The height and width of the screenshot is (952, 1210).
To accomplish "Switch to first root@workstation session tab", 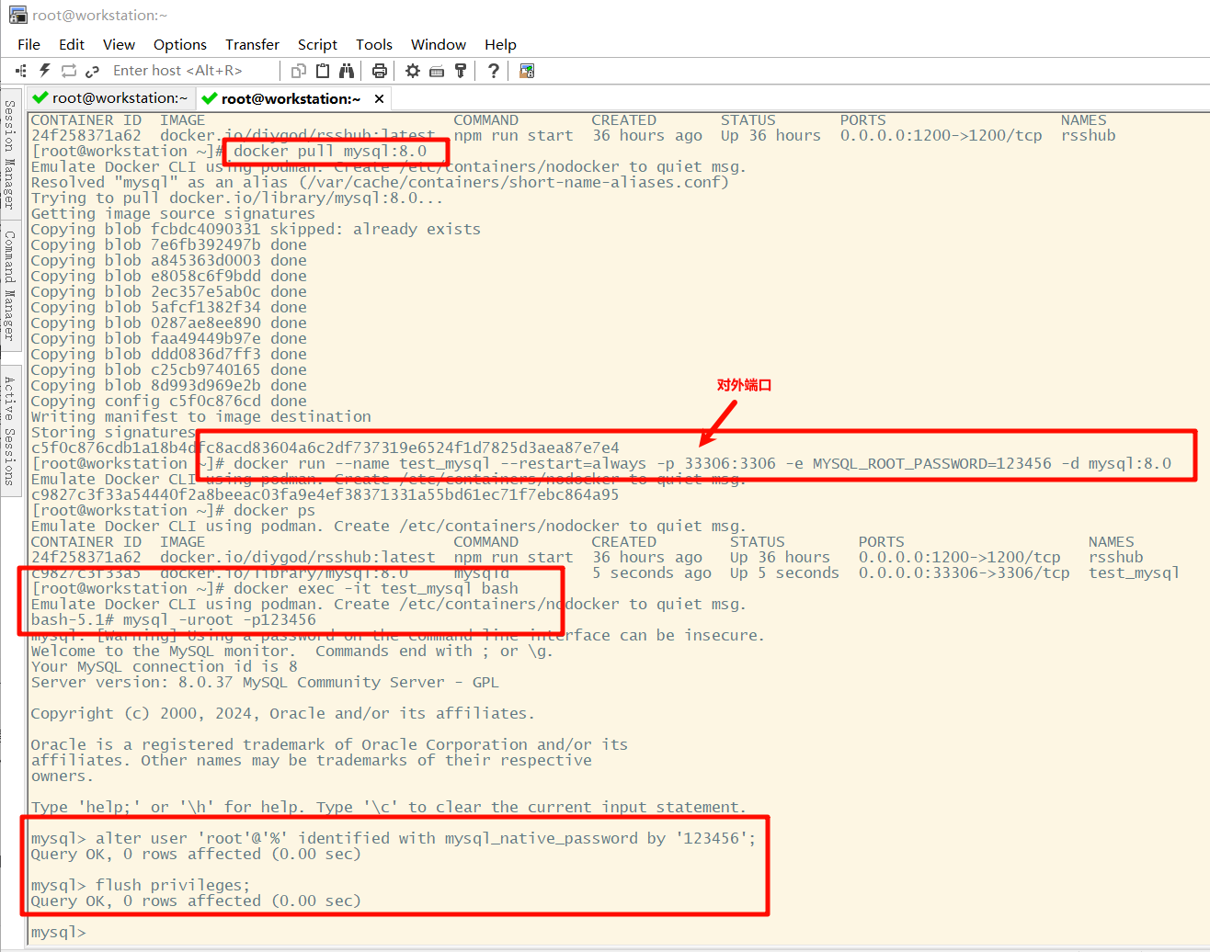I will [110, 98].
